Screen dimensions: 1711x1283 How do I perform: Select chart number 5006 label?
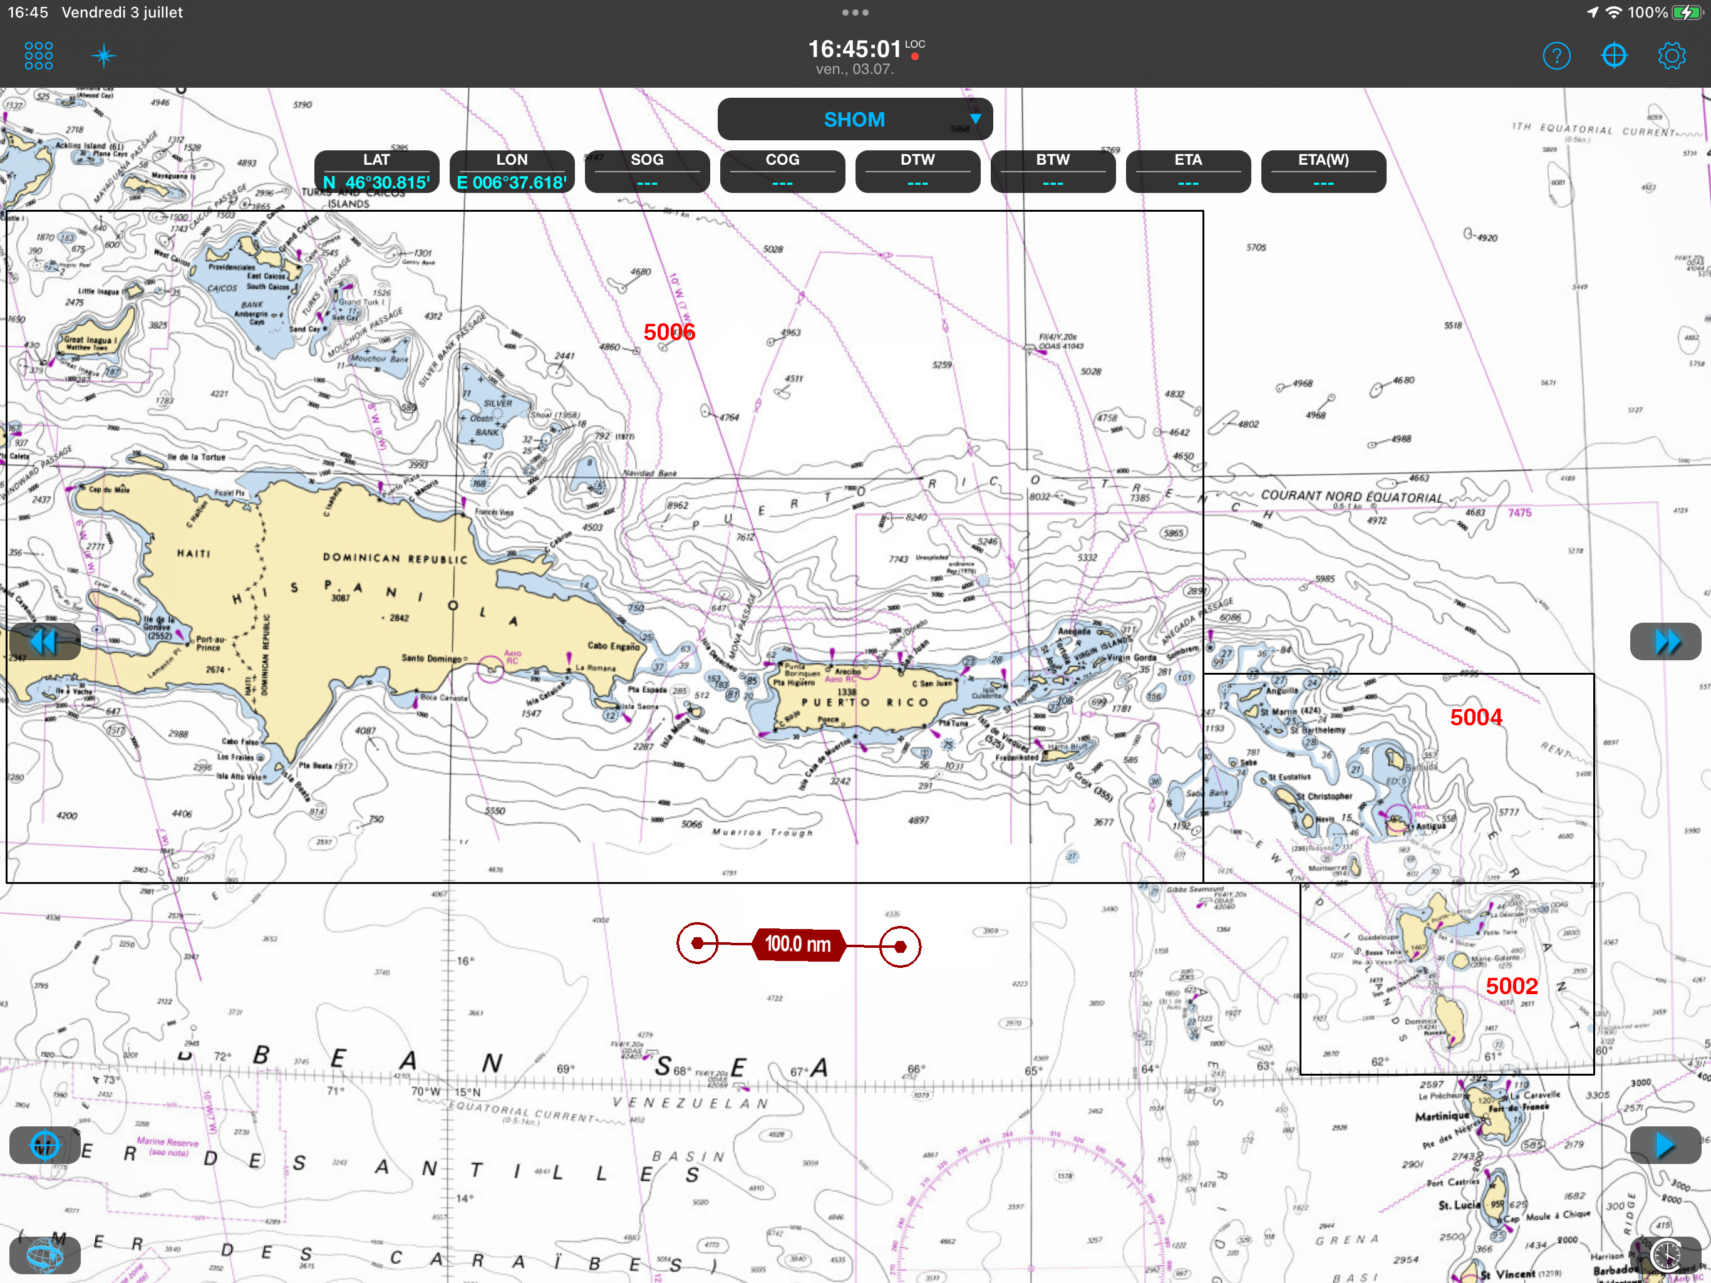(x=669, y=332)
